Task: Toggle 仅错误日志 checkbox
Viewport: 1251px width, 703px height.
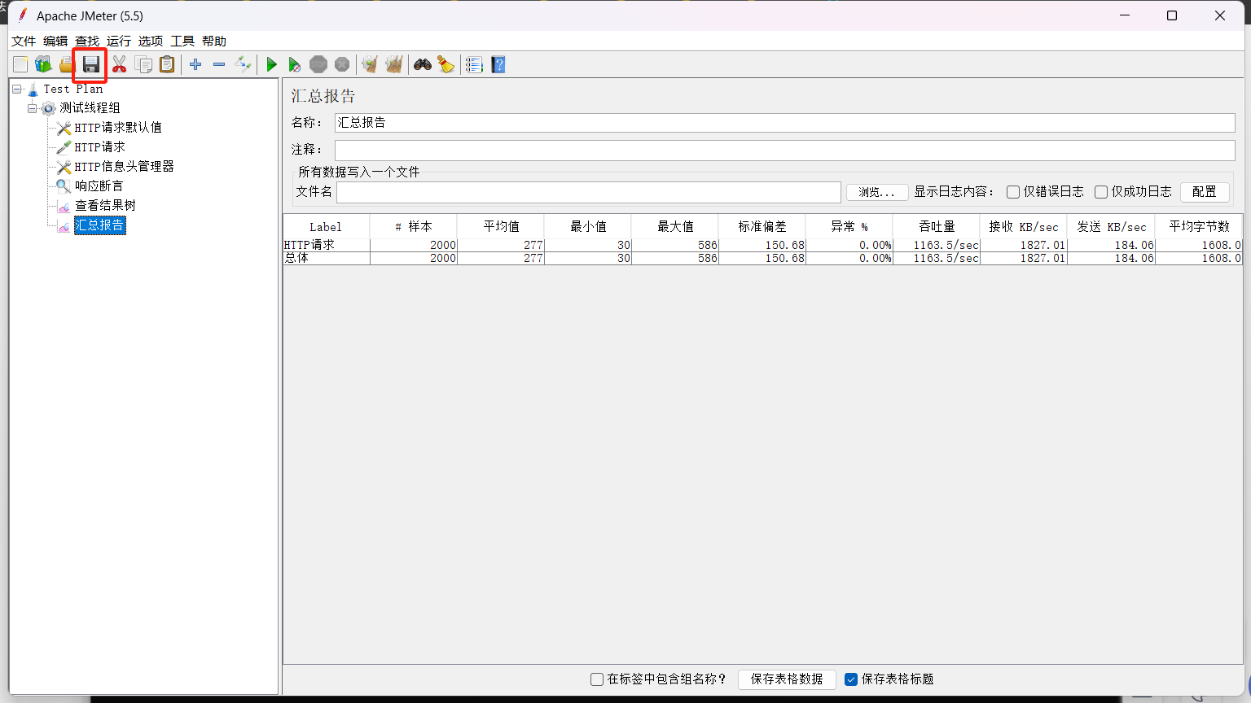Action: [1013, 192]
